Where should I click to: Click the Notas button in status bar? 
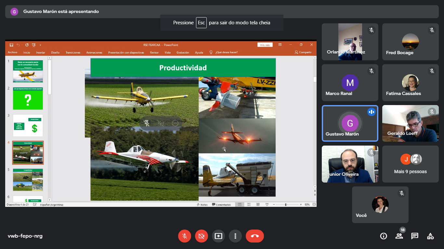tap(202, 205)
